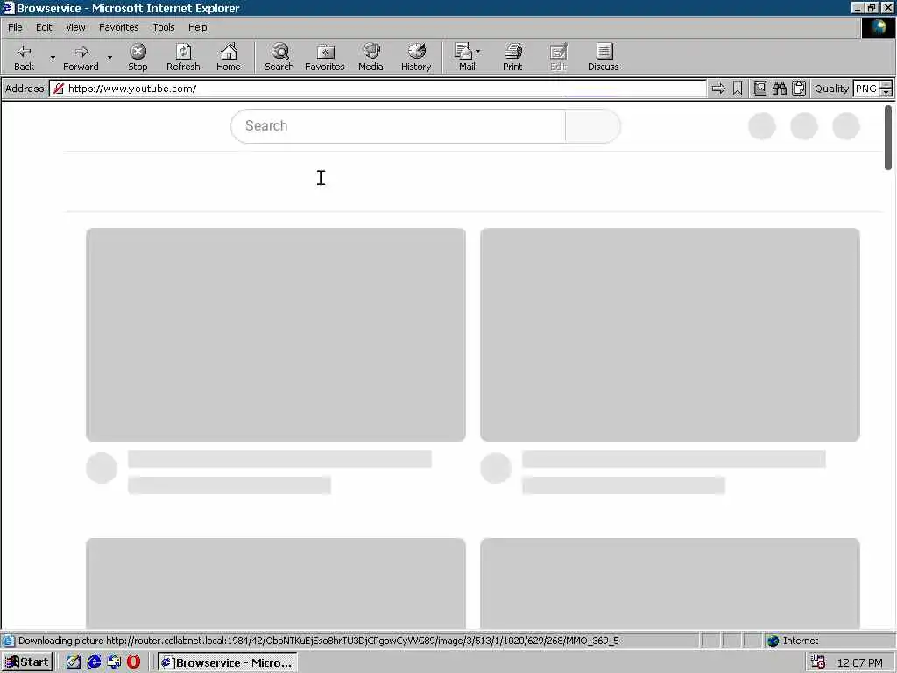The width and height of the screenshot is (897, 673).
Task: Click the Quality up spinner arrow
Action: 886,85
